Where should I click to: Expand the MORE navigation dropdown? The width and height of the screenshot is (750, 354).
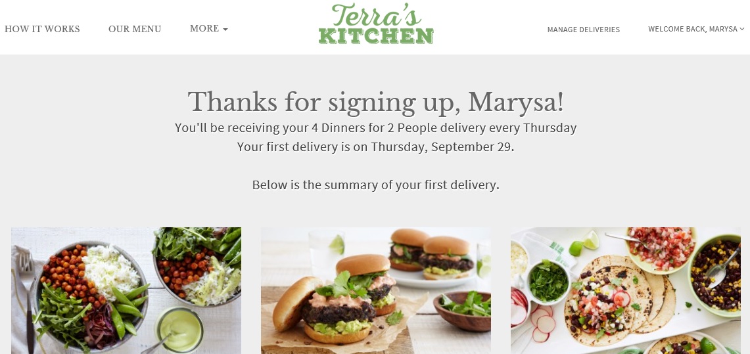coord(209,29)
